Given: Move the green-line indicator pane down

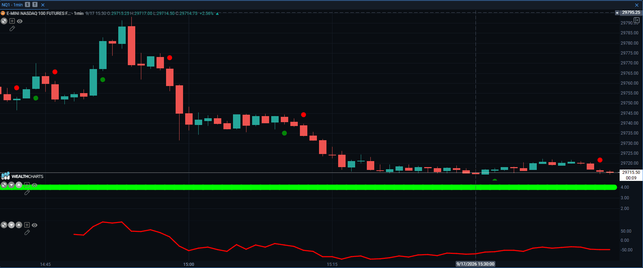Looking at the screenshot, I should (11, 185).
